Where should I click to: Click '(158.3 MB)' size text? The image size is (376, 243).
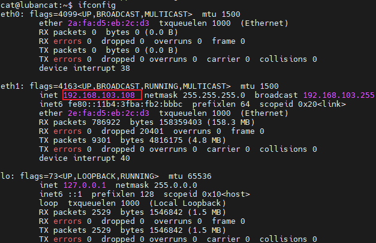pos(231,122)
